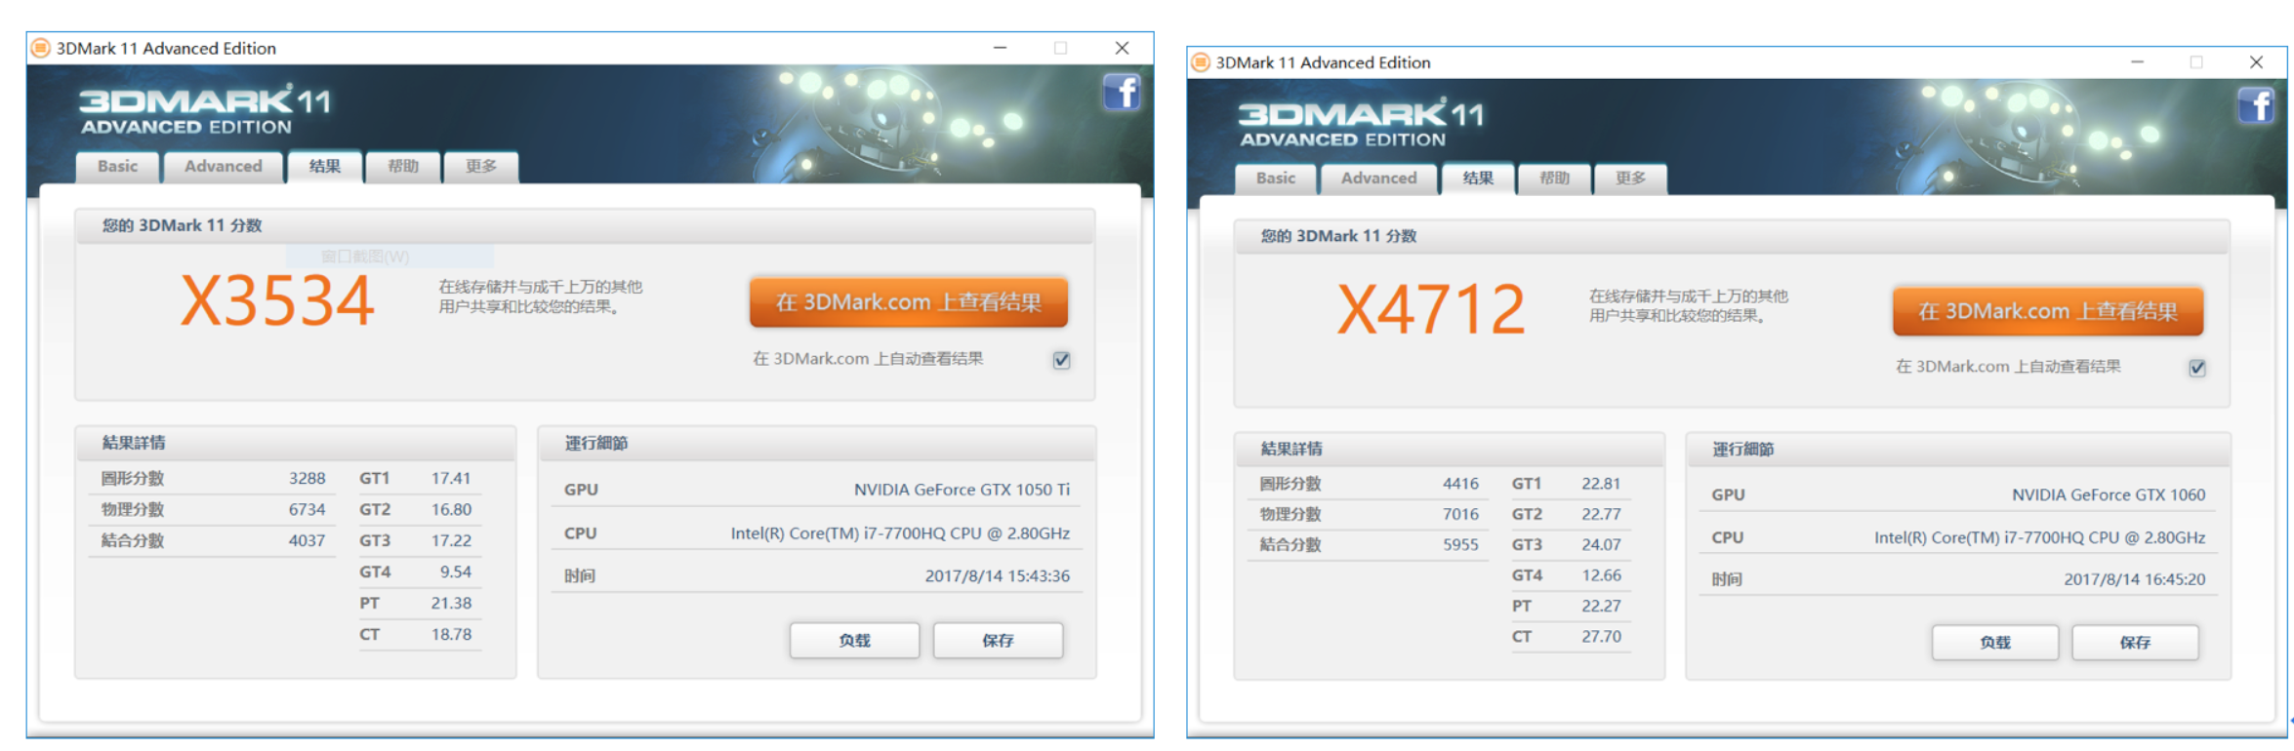Screen dimensions: 2294x751
Task: Click 负载 load button in left window
Action: click(854, 641)
